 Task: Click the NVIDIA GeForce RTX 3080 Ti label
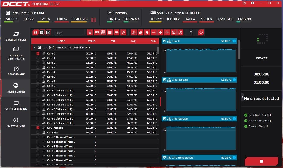coord(178,13)
